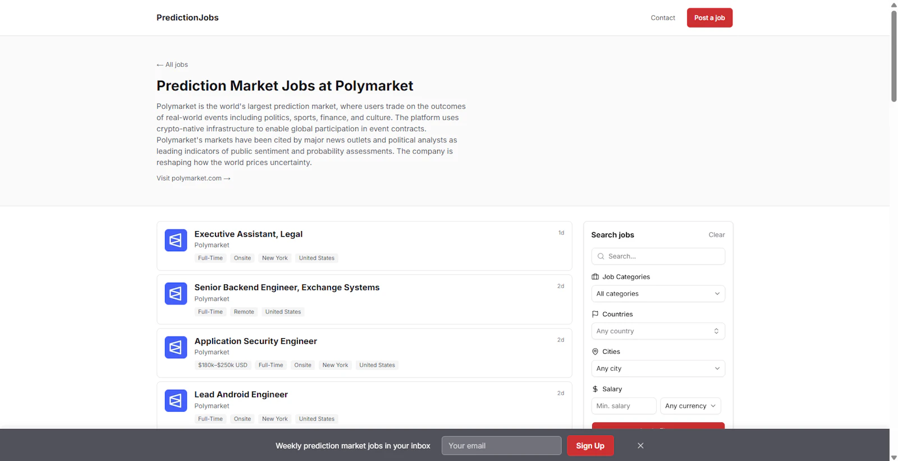The height and width of the screenshot is (461, 898).
Task: Click the $180k–$250k USD salary tag
Action: point(223,365)
